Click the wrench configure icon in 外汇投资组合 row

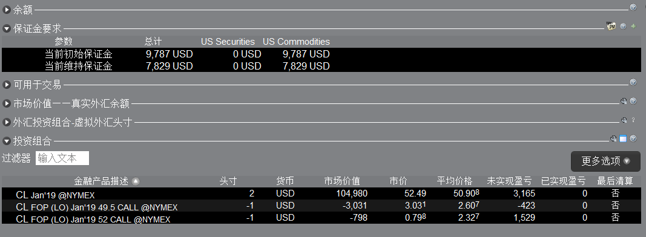[624, 120]
